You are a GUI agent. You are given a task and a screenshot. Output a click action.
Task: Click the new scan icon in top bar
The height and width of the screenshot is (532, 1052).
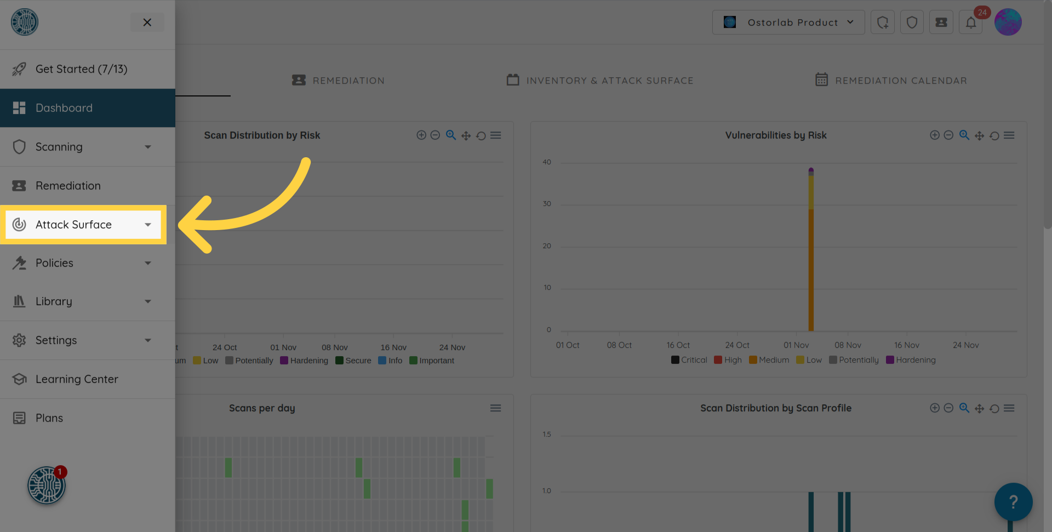882,22
